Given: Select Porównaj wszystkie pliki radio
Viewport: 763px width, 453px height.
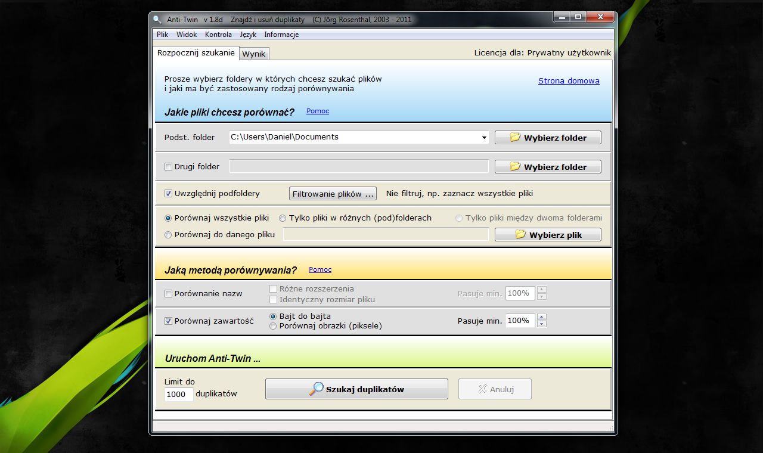Looking at the screenshot, I should point(168,218).
